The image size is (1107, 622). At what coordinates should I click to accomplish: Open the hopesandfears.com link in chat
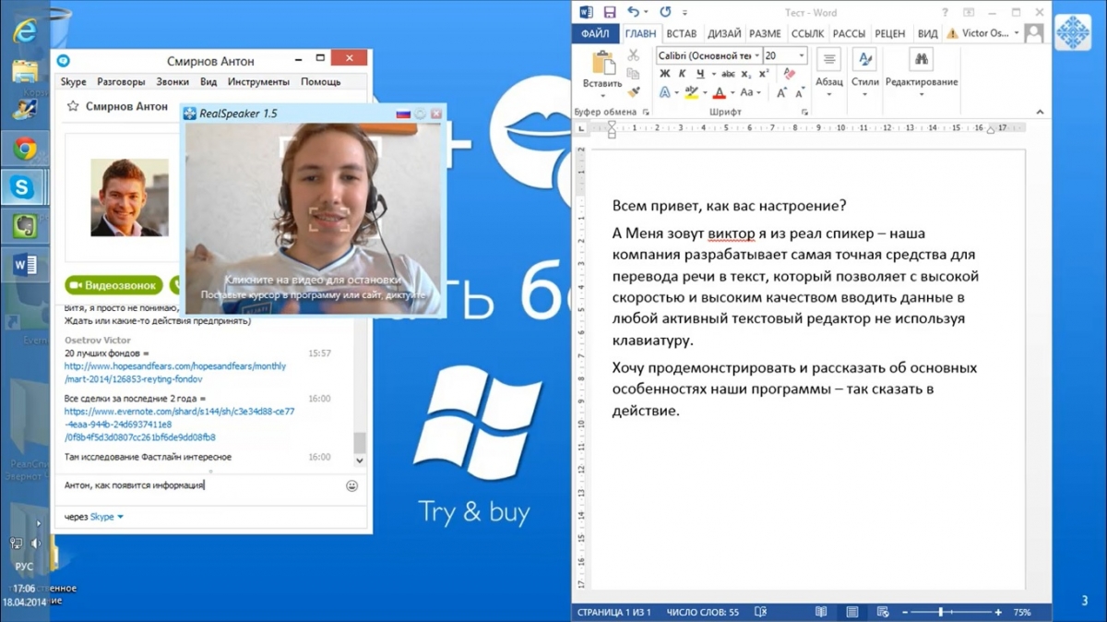(x=174, y=372)
